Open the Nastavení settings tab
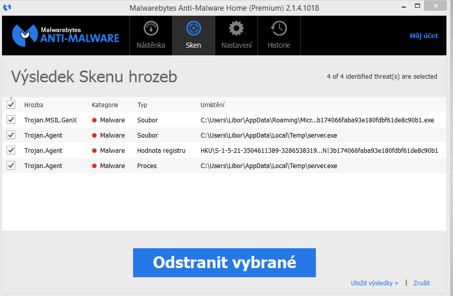This screenshot has width=453, height=296. 236,36
